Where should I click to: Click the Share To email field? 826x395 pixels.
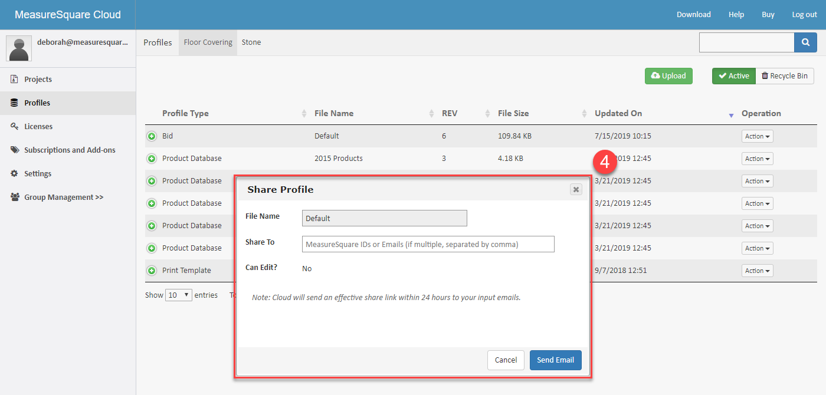coord(428,244)
